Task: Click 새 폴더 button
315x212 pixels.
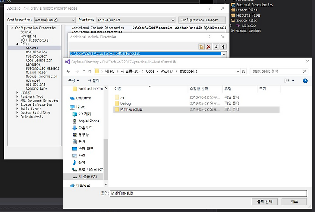Action: click(94, 81)
